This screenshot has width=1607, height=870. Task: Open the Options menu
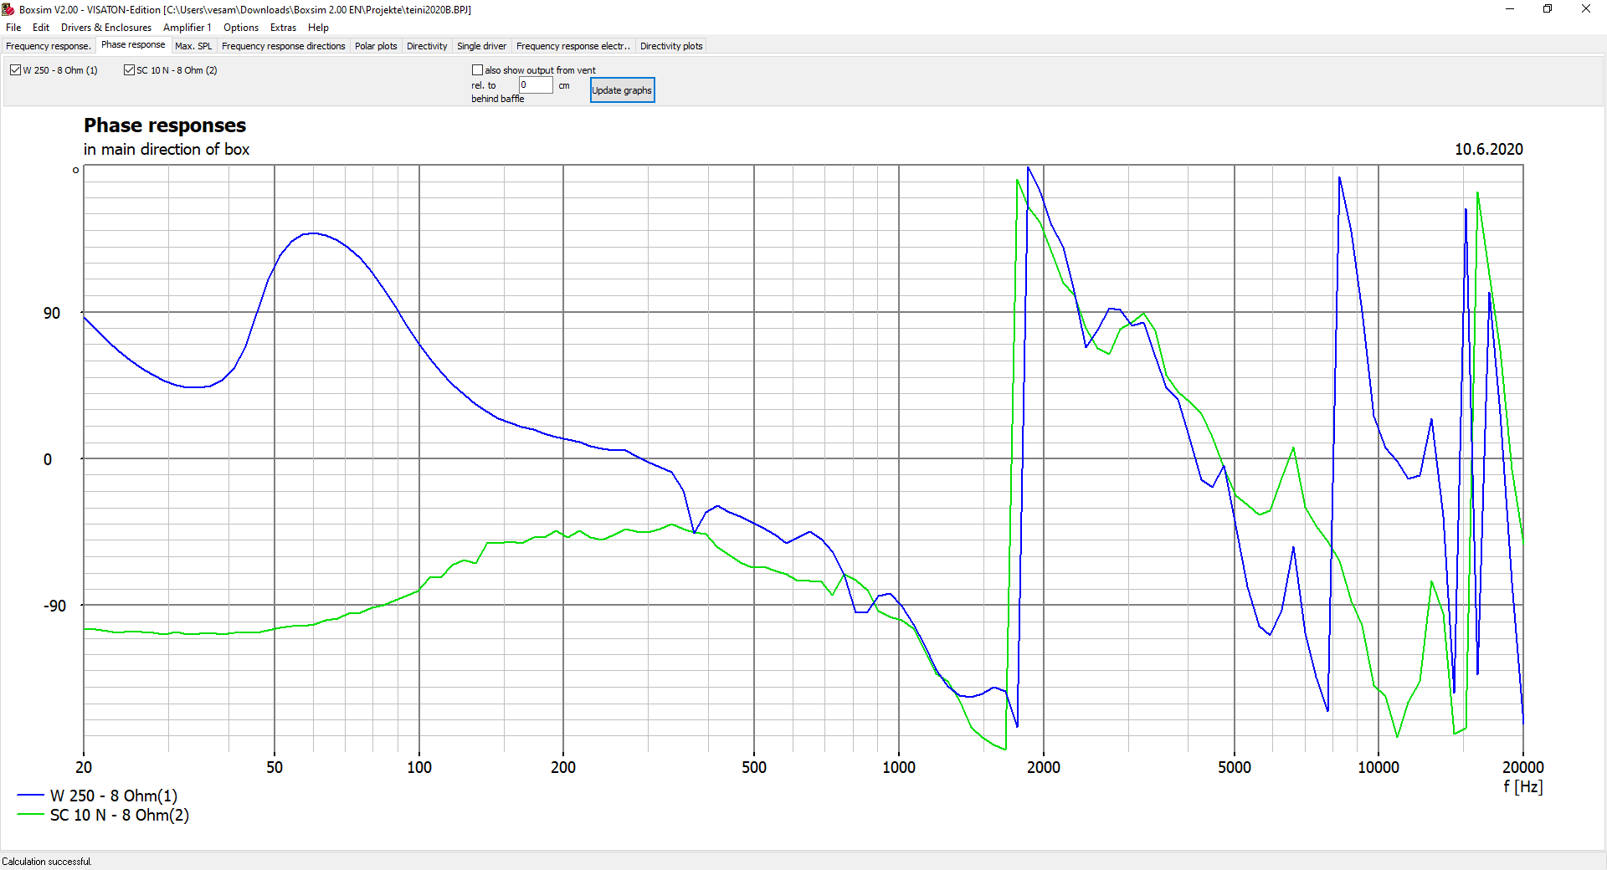[x=241, y=28]
